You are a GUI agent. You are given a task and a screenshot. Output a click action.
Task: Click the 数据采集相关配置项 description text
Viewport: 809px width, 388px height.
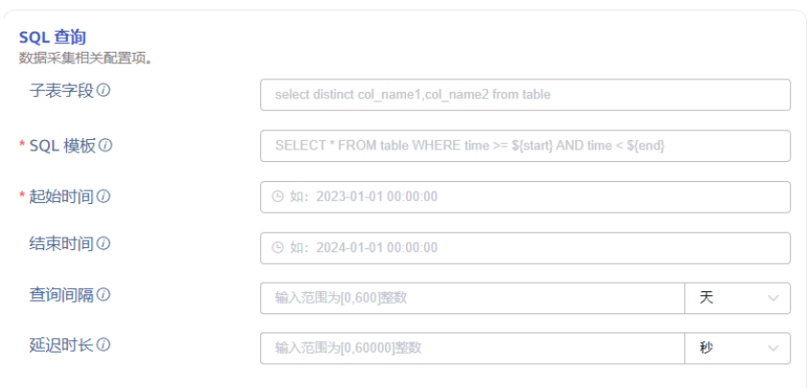(x=86, y=57)
